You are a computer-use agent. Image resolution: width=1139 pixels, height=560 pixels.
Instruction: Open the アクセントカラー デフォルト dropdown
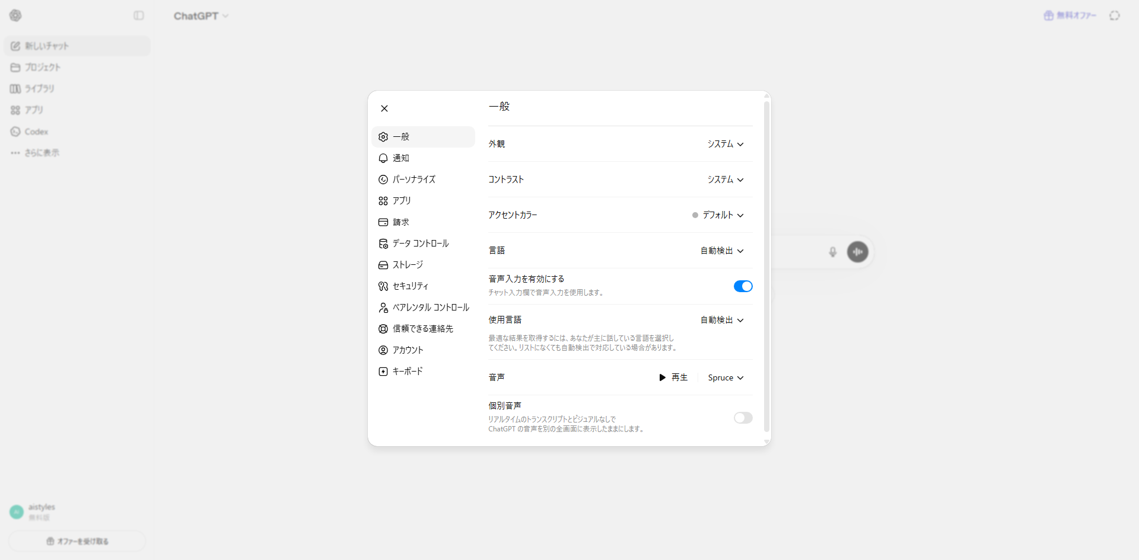pyautogui.click(x=718, y=215)
